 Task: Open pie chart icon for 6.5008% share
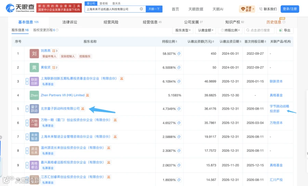click(179, 67)
